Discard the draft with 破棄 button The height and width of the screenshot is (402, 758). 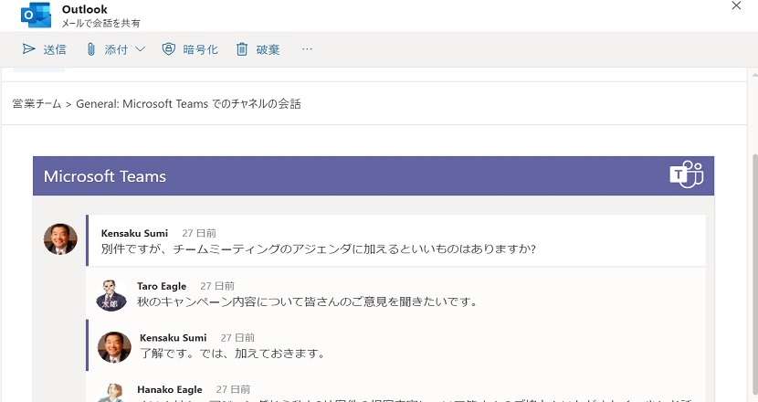click(258, 49)
